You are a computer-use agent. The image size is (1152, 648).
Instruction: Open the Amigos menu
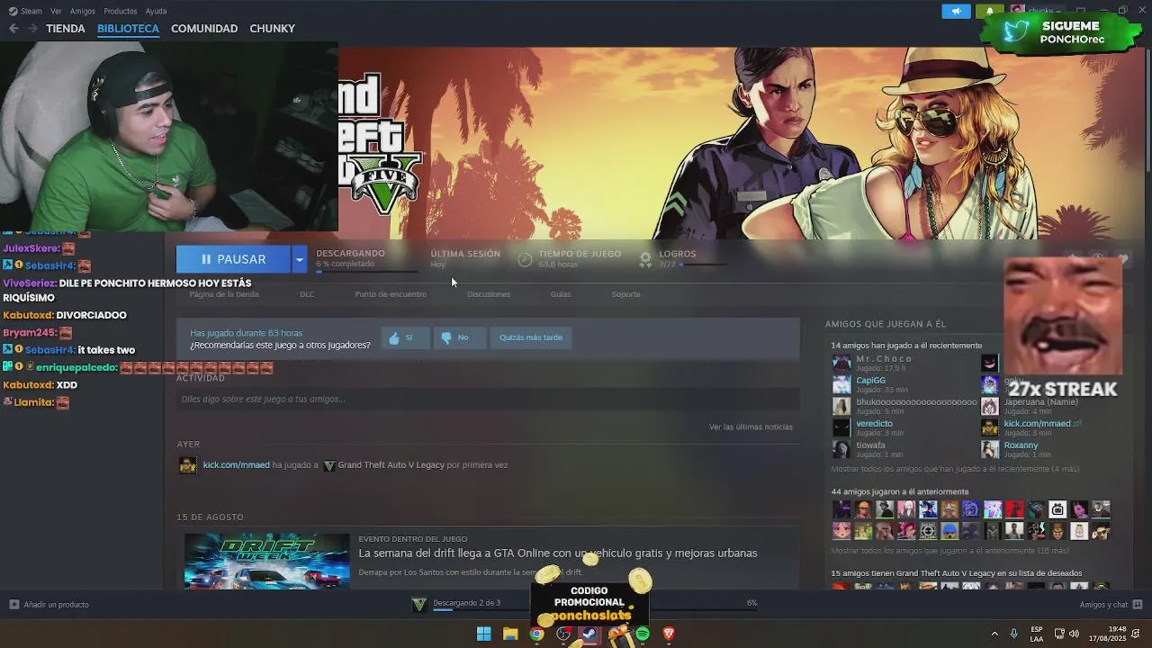coord(83,11)
